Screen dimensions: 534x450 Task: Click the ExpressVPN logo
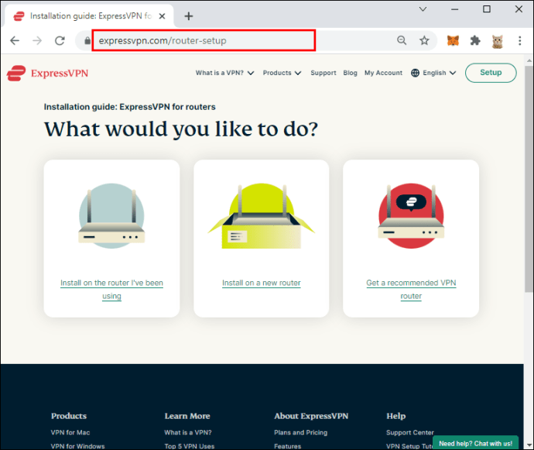coord(47,74)
